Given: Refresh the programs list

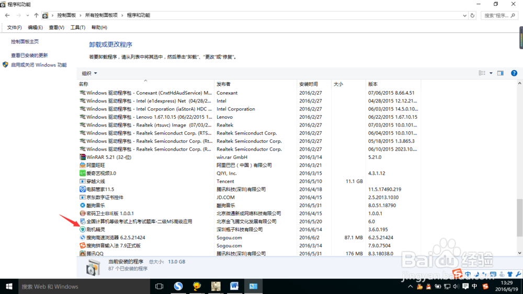Looking at the screenshot, I should [x=472, y=15].
